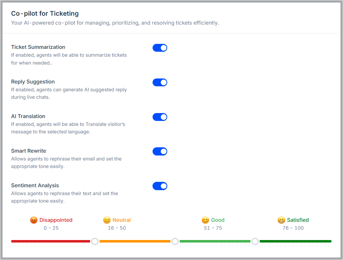Disable the Sentiment Analysis toggle

click(x=160, y=186)
